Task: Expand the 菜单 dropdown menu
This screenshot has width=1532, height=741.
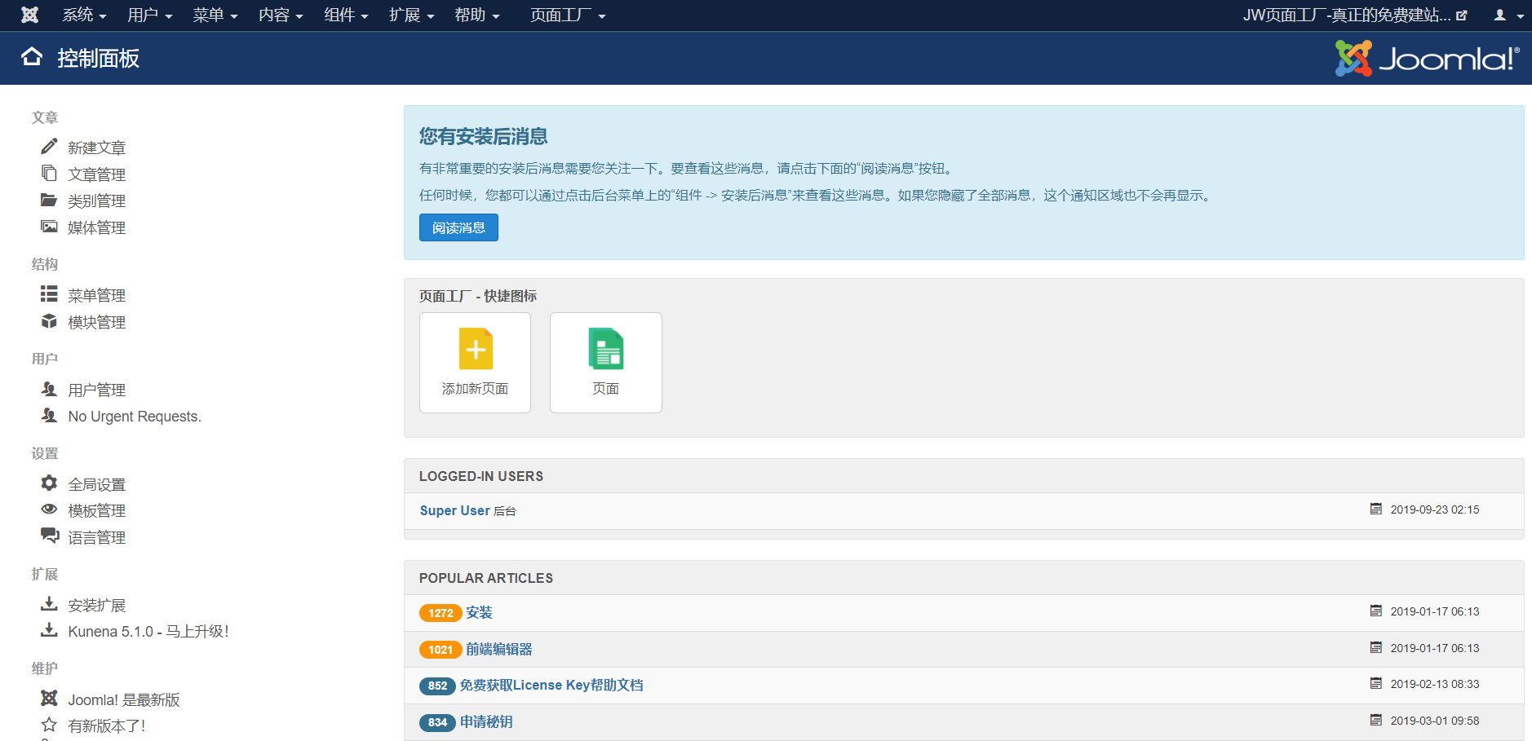Action: click(x=215, y=15)
